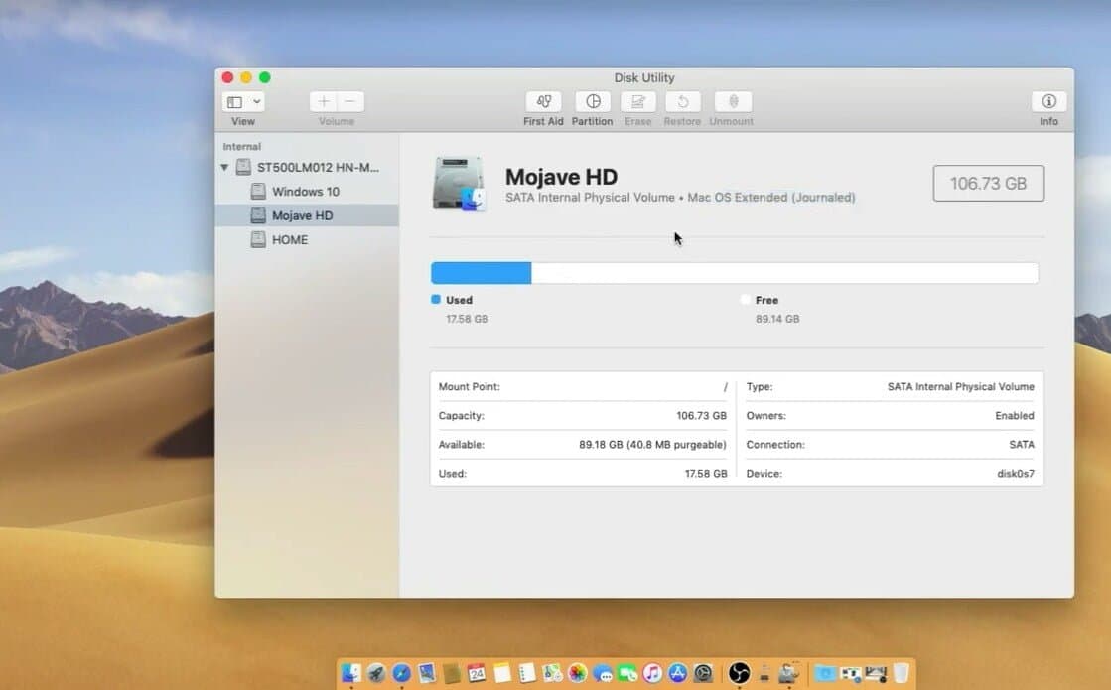Viewport: 1111px width, 690px height.
Task: Collapse the ST500LM012 disk in the sidebar
Action: (x=224, y=168)
